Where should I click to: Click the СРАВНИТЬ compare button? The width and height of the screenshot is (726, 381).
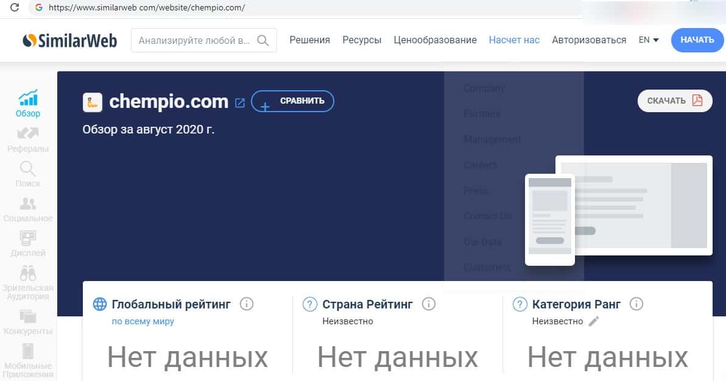click(x=292, y=101)
